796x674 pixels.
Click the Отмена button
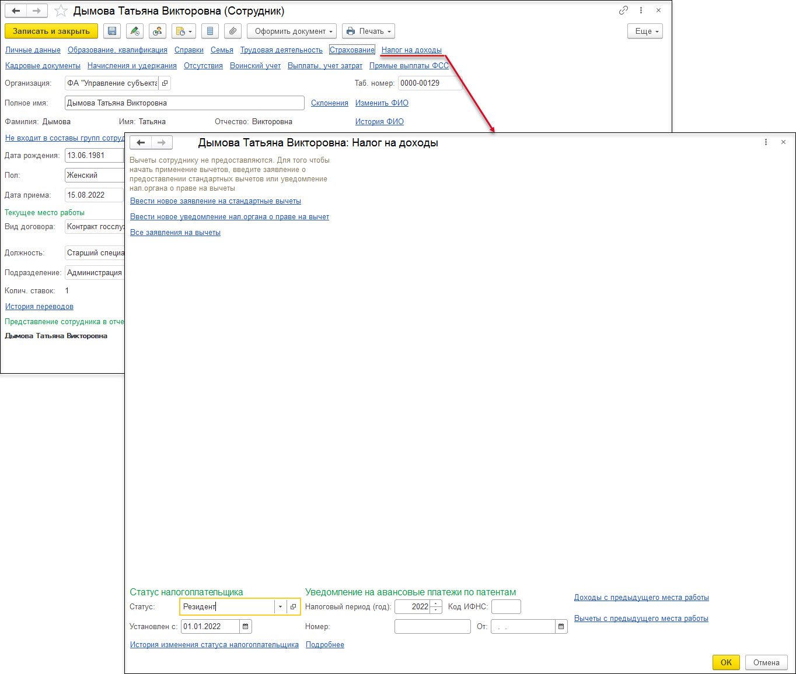click(766, 662)
